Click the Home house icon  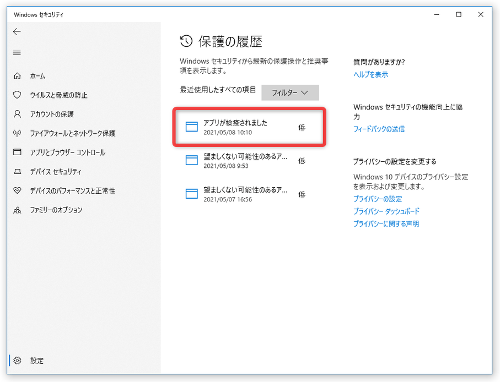tap(17, 76)
